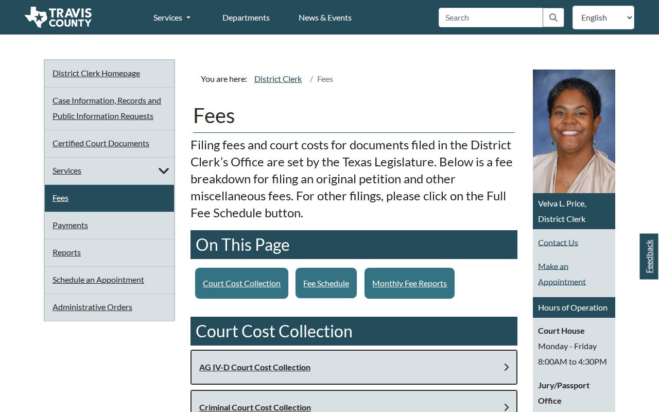
Task: Click the Travis County logo
Action: [x=58, y=18]
